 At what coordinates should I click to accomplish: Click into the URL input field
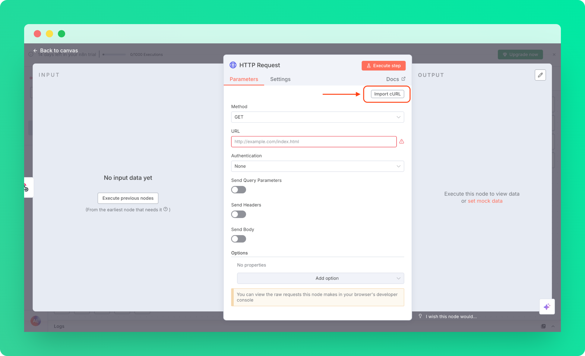(314, 142)
